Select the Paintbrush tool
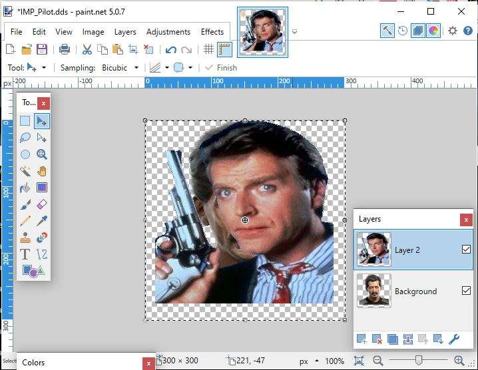The image size is (478, 370). [25, 204]
